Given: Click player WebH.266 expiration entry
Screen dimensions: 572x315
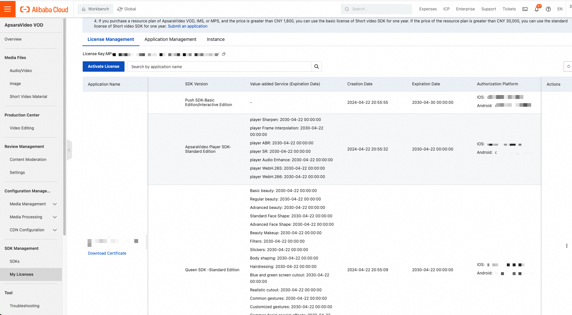Looking at the screenshot, I should tap(287, 177).
